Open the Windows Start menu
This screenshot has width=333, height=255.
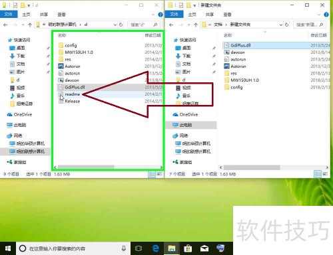tap(8, 248)
